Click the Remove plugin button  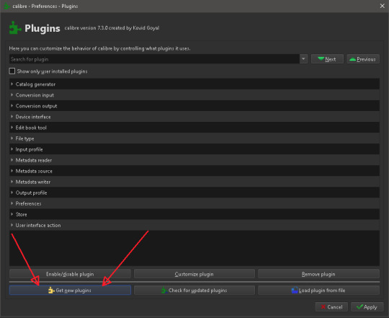(x=318, y=274)
